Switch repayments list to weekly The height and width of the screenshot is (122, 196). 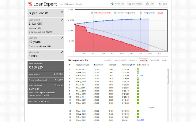pos(164,60)
